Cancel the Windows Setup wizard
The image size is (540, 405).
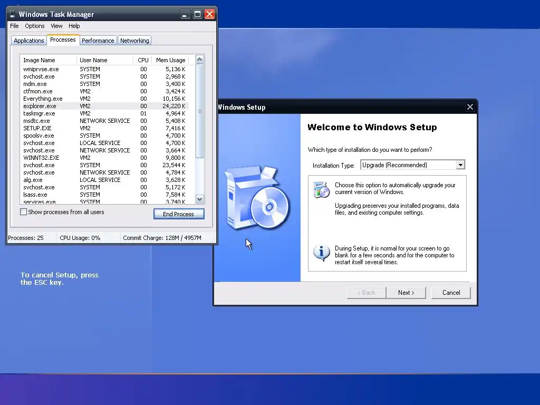[x=451, y=293]
